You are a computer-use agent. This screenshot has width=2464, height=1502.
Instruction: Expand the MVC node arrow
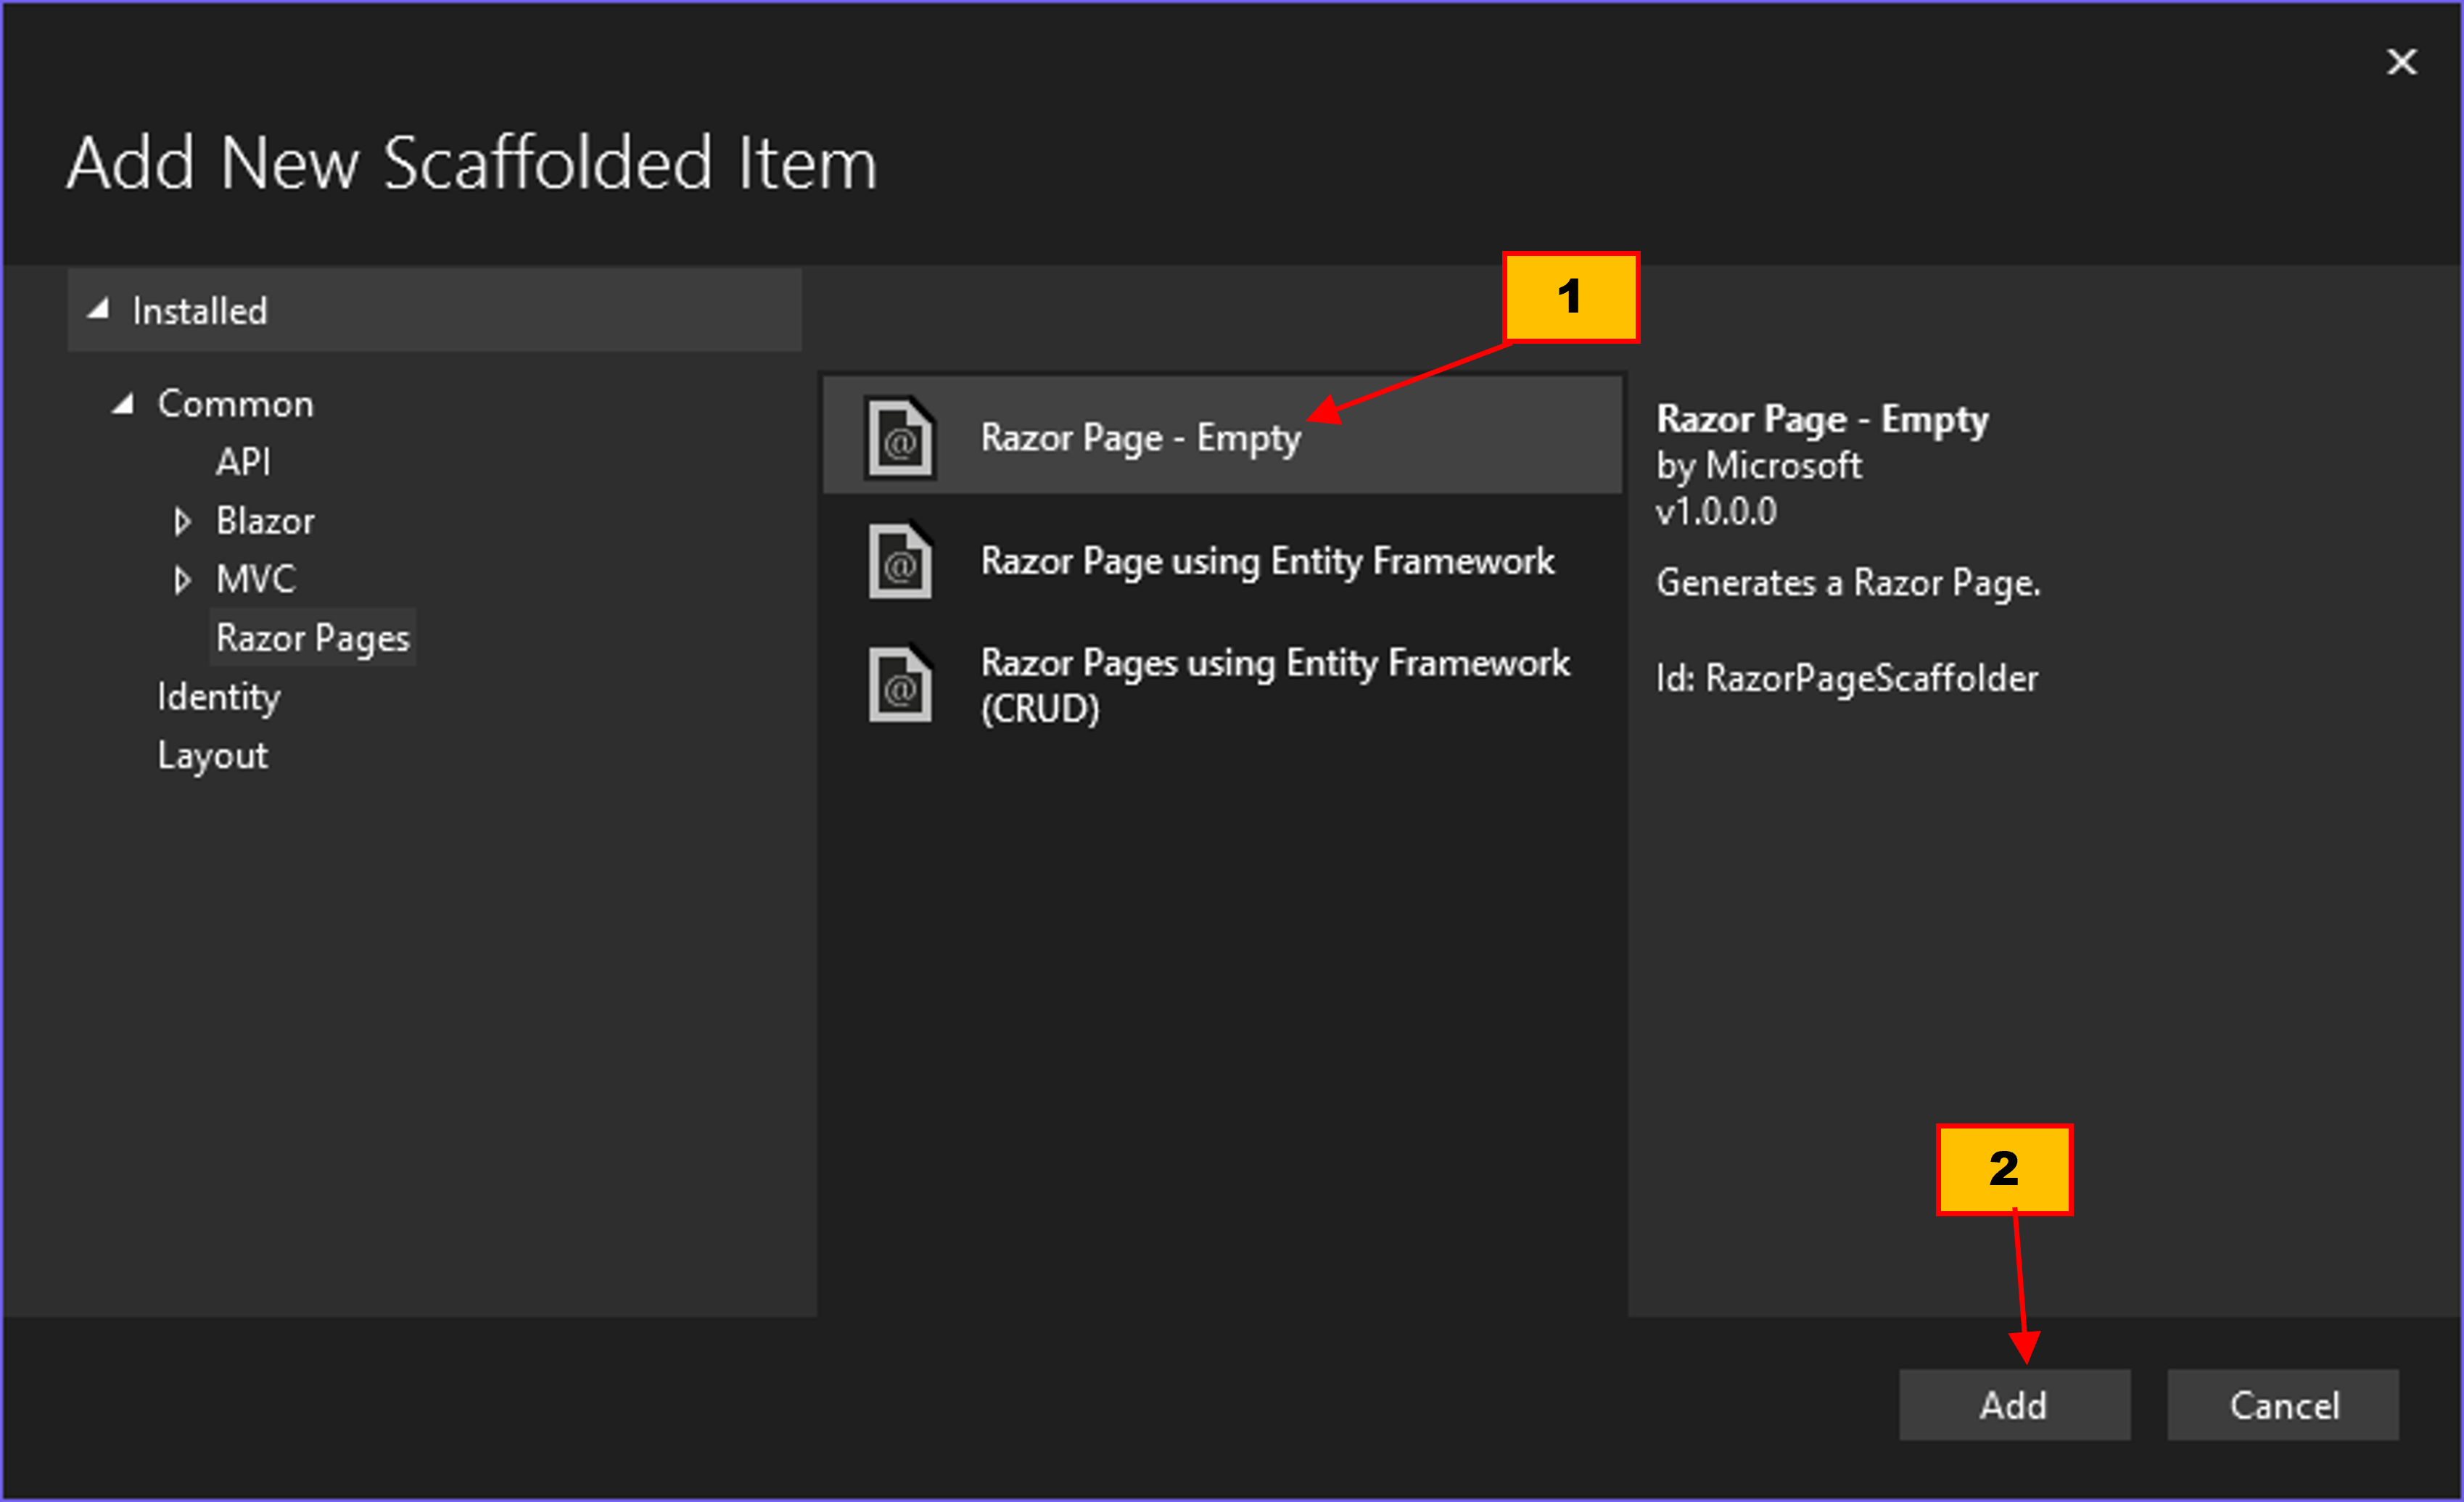point(181,580)
